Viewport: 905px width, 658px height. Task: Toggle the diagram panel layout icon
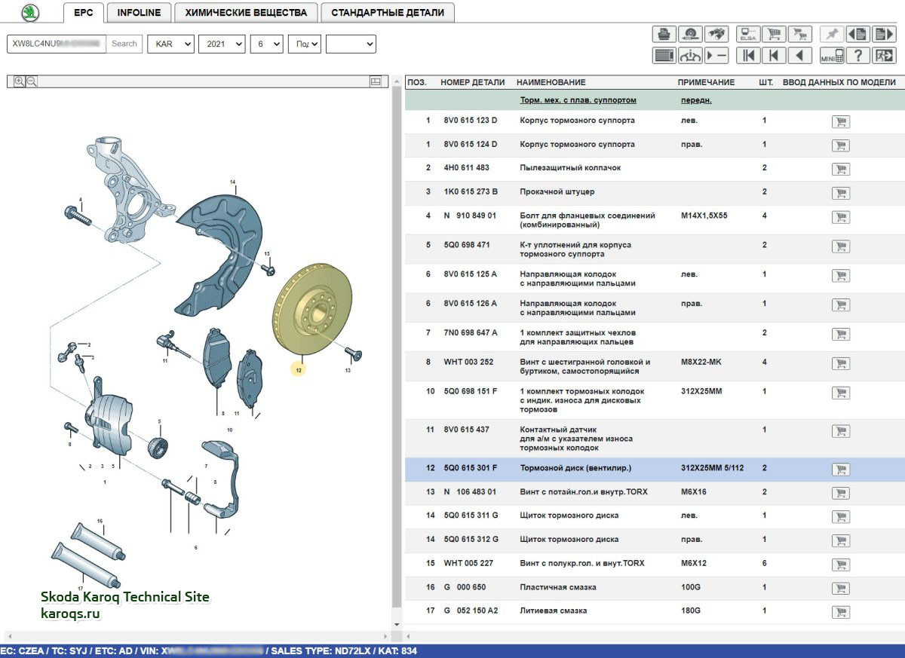pos(376,81)
